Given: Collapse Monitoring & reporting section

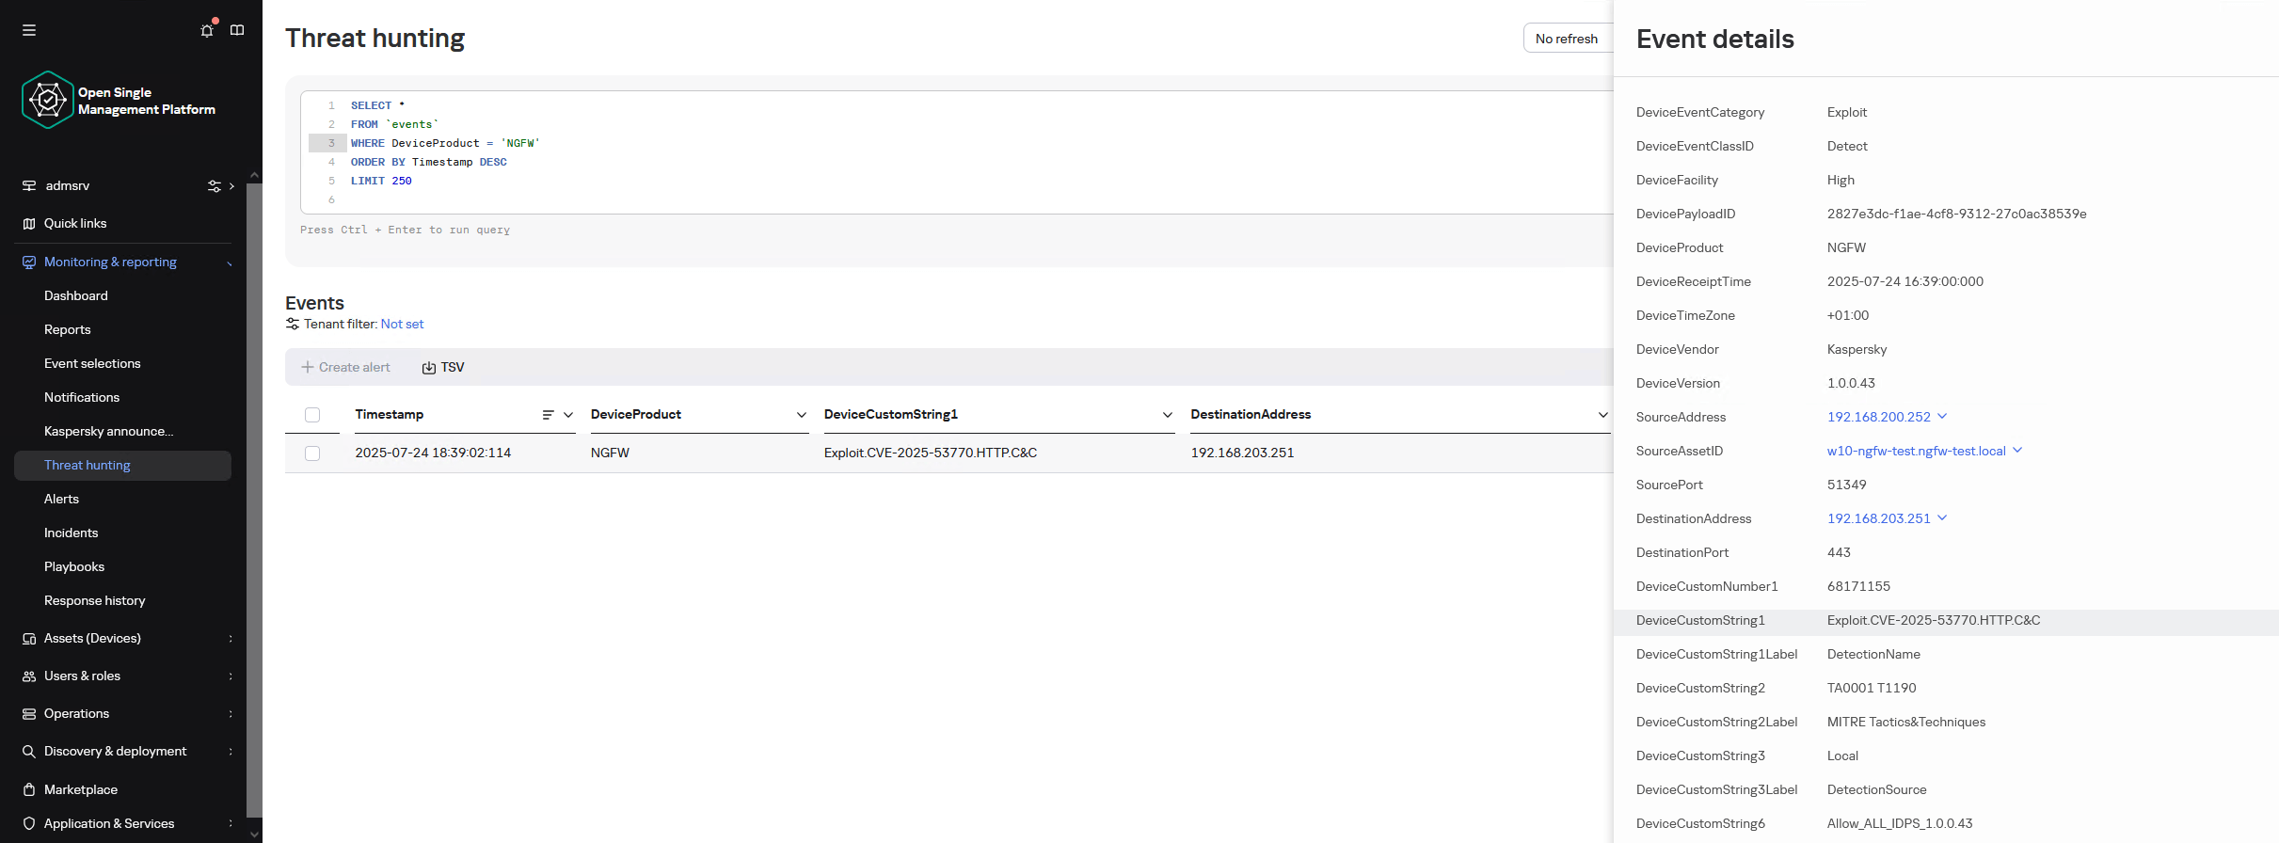Looking at the screenshot, I should (x=230, y=262).
